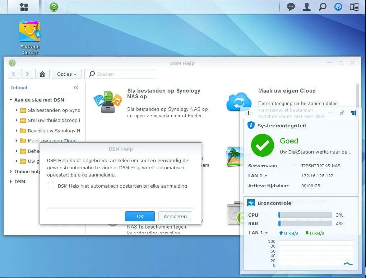The height and width of the screenshot is (278, 366).
Task: Open LAN 1 dropdown in Broncontrole
Action: [258, 232]
